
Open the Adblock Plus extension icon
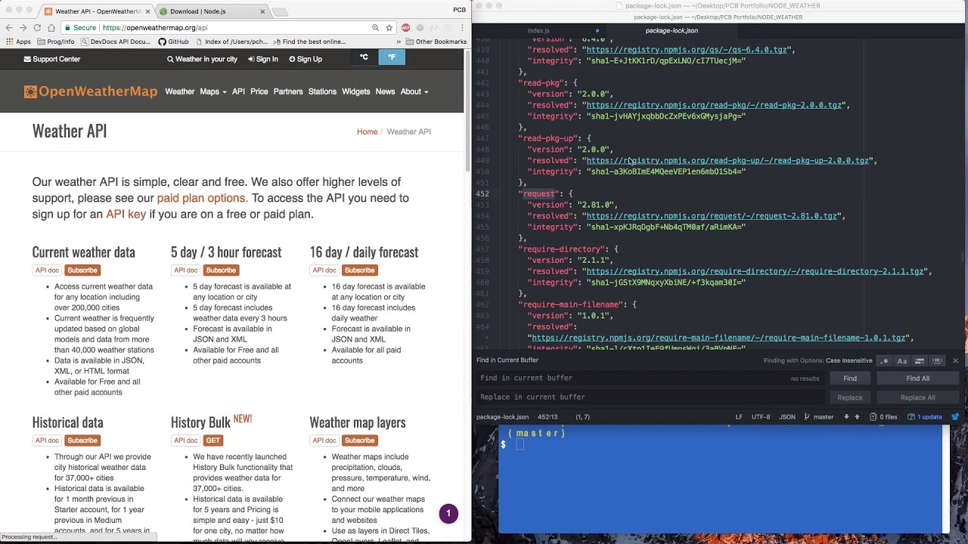coord(406,28)
